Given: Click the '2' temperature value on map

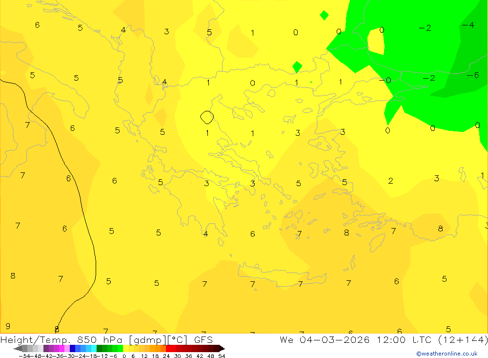Looking at the screenshot, I should (390, 181).
